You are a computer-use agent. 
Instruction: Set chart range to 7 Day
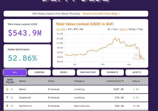coord(140,29)
